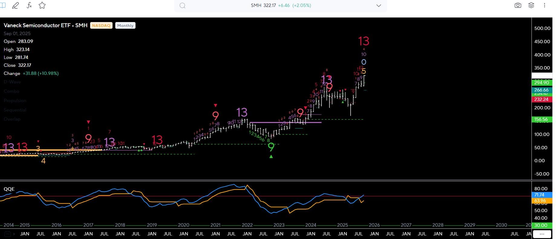
Task: Open the book/guide icon in the top-left
Action: (x=2, y=5)
